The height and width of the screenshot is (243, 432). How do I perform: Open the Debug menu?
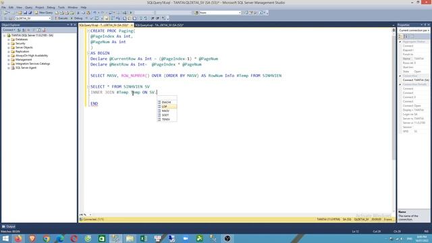click(x=51, y=7)
